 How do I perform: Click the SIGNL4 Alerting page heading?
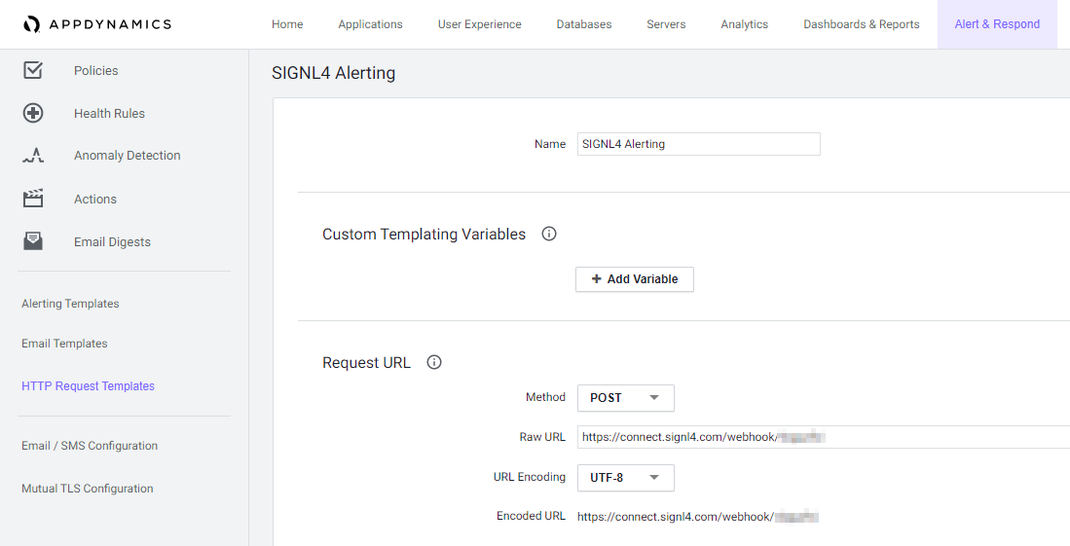334,73
